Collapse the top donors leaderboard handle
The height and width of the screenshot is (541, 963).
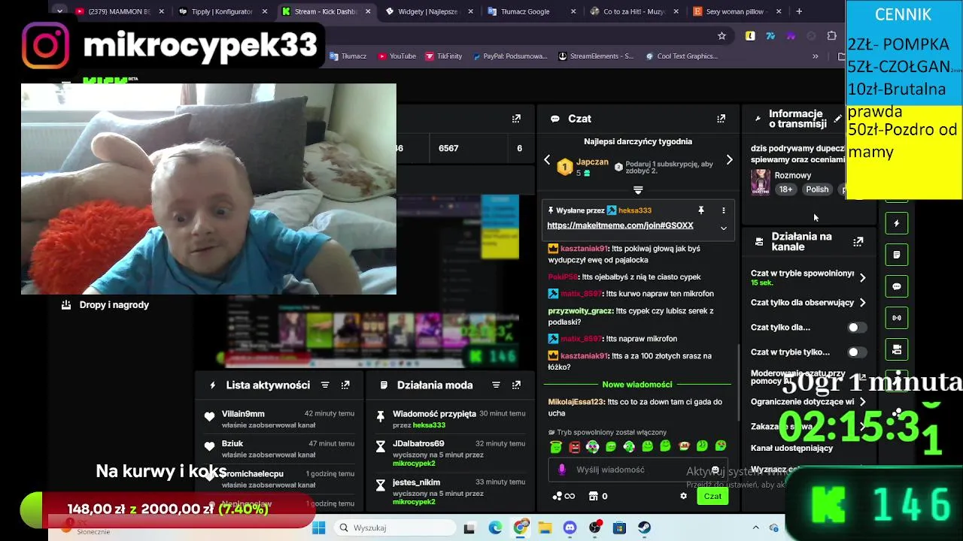638,190
